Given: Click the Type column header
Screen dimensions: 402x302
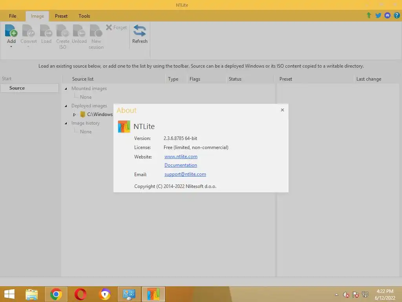Looking at the screenshot, I should coord(173,79).
